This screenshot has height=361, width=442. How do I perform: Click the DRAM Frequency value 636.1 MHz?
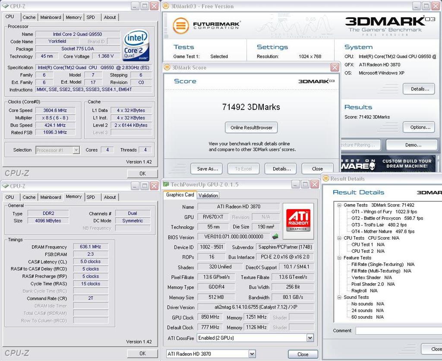pyautogui.click(x=91, y=247)
